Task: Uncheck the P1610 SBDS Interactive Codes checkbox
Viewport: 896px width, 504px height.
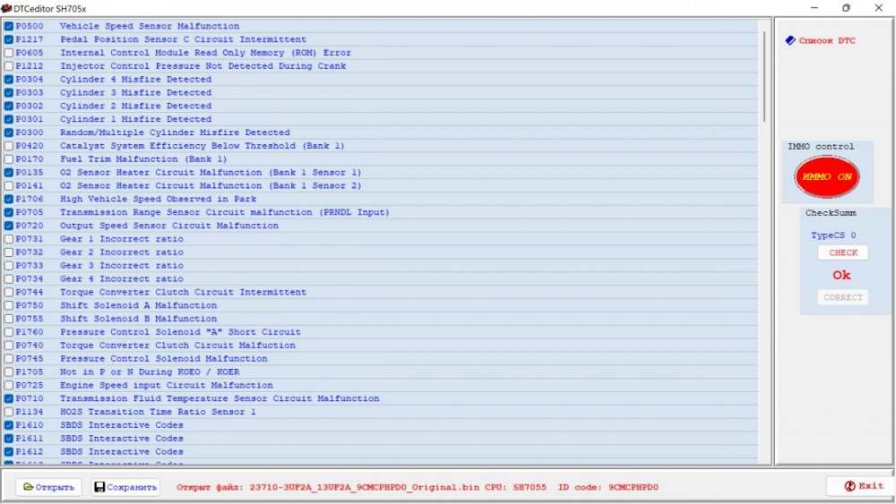Action: click(x=9, y=425)
